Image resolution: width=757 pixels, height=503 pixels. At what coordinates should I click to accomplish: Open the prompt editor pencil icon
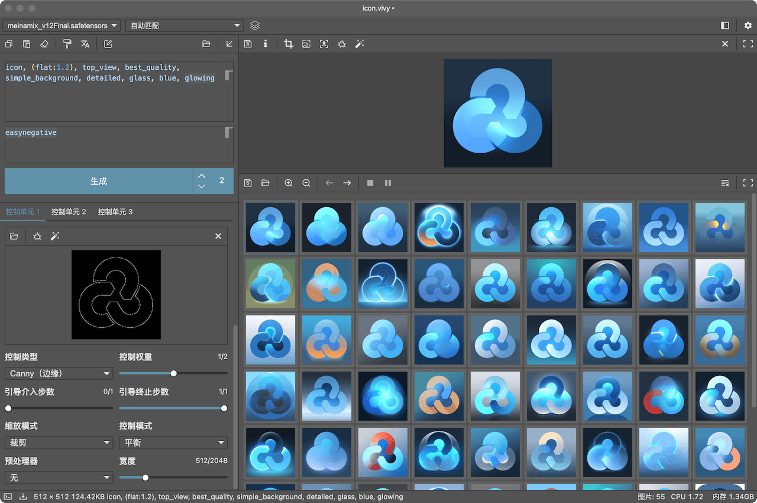tap(108, 44)
